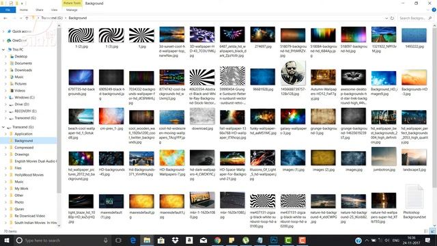437x246 pixels.
Task: Open the Customize Quick Access Toolbar dropdown
Action: [x=22, y=3]
